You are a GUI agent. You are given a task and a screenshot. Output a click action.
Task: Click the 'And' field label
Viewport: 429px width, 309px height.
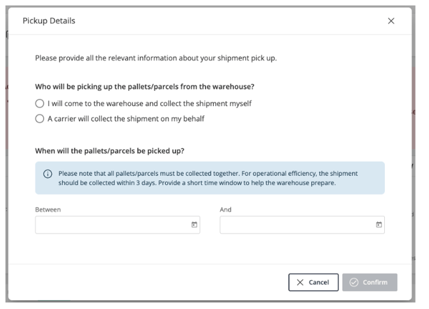pyautogui.click(x=225, y=209)
